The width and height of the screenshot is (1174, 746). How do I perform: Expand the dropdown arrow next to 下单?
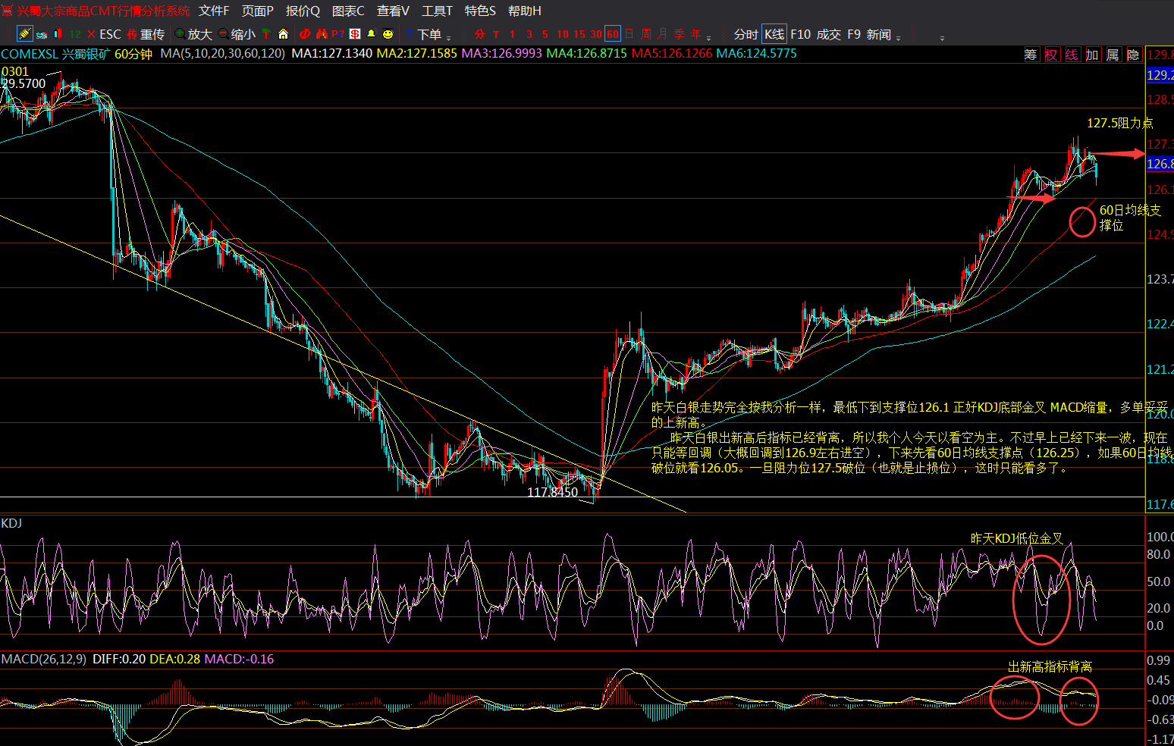tap(449, 37)
